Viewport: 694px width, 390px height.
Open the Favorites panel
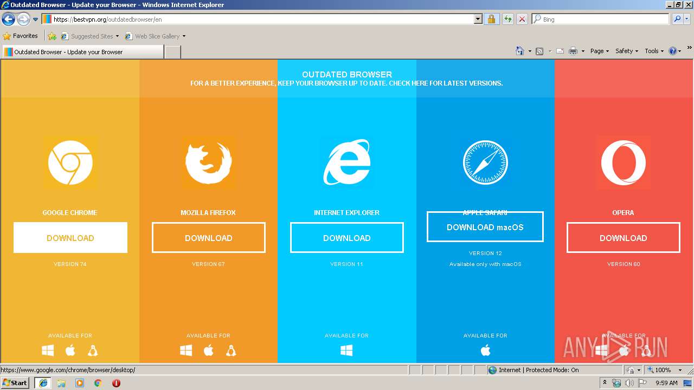tap(21, 36)
